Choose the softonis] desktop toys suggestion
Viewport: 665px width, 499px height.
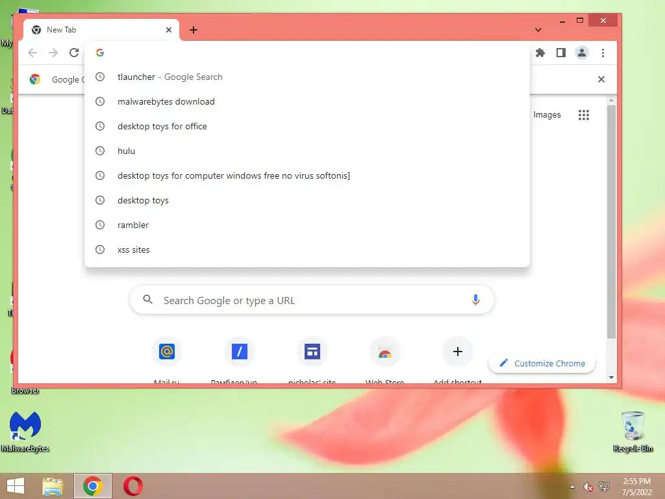click(307, 175)
